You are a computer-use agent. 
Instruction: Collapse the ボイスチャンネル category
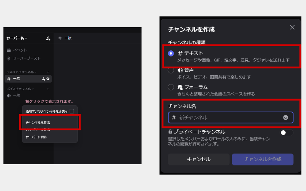(x=20, y=89)
